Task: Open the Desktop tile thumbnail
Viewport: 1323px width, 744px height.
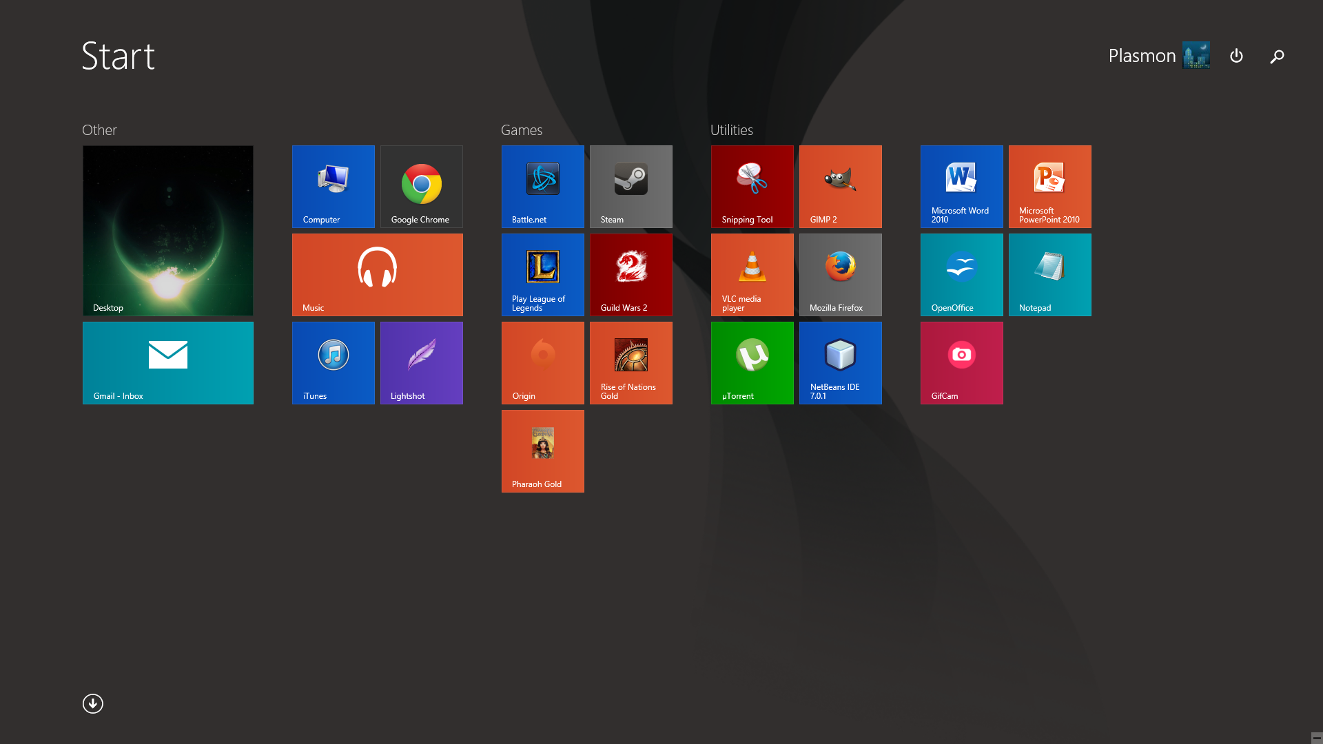Action: pos(167,231)
